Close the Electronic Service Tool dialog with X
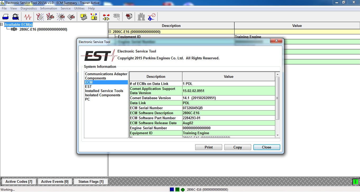Image resolution: width=360 pixels, height=192 pixels. click(276, 41)
